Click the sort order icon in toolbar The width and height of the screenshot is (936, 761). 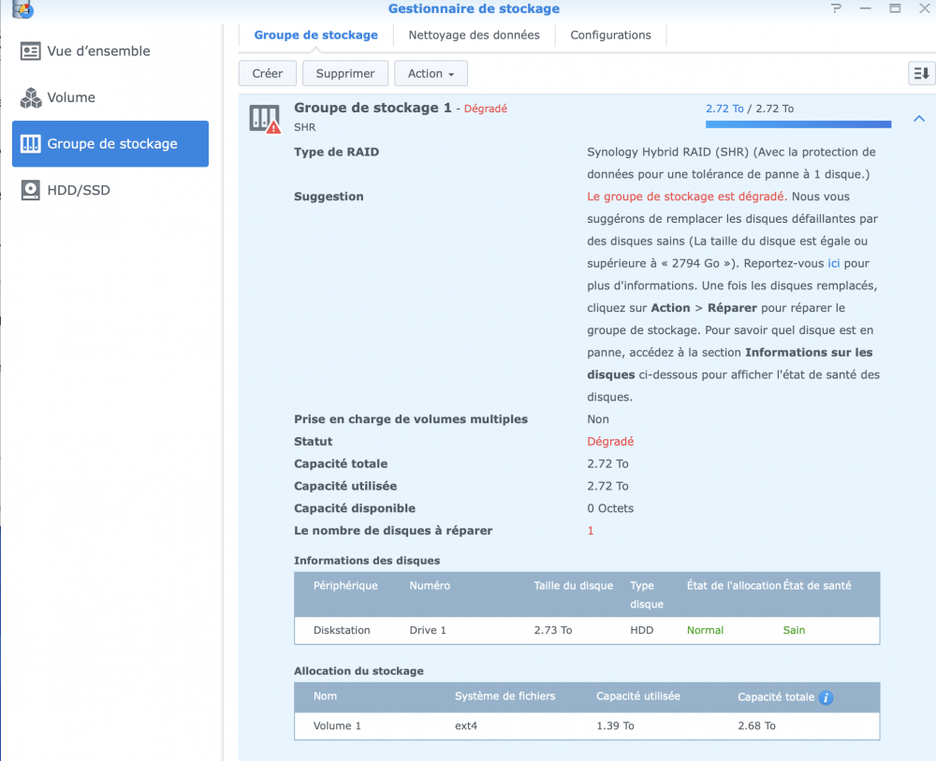click(x=921, y=73)
